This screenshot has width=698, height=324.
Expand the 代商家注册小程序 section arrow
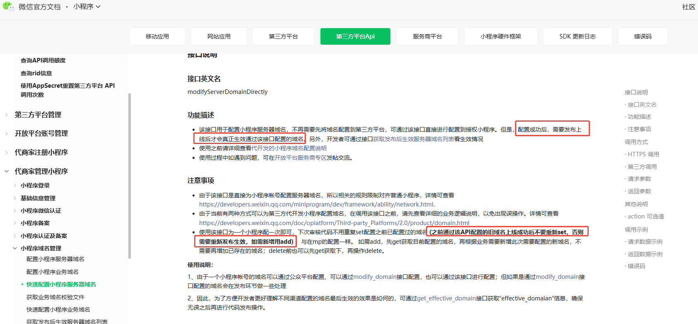click(7, 153)
